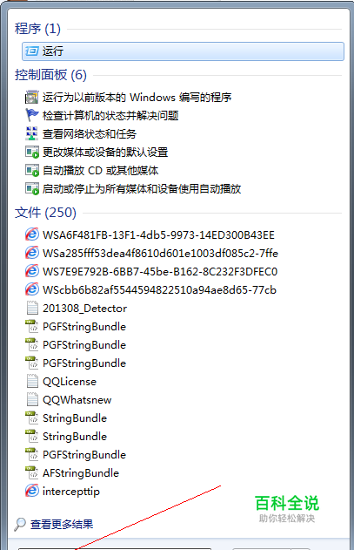Open 更改媒体或设备的默认设置
The width and height of the screenshot is (354, 550).
pos(105,153)
